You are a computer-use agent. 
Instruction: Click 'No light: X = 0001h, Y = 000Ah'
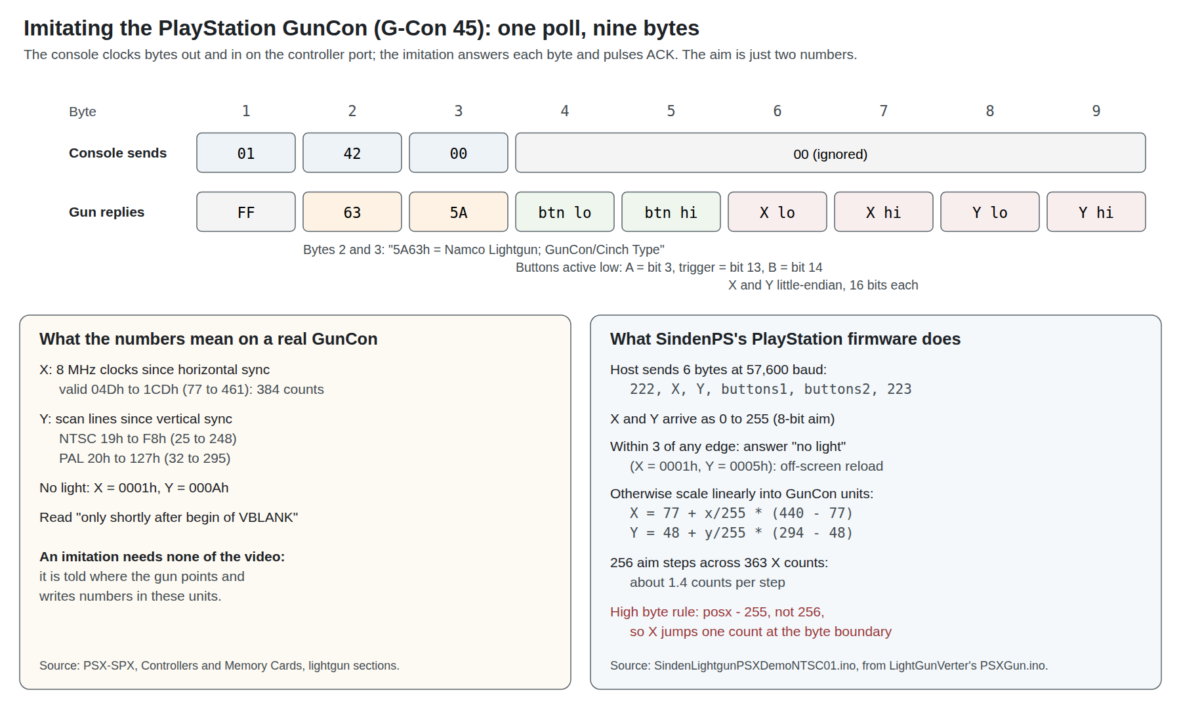point(134,488)
